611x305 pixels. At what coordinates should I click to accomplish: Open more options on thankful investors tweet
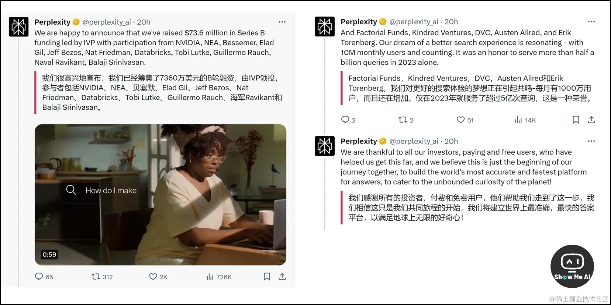tap(591, 141)
